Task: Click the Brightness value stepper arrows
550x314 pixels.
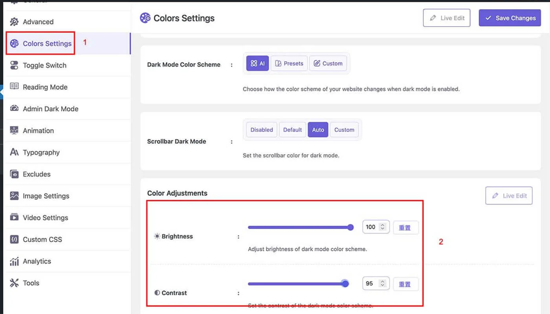Action: click(x=383, y=227)
